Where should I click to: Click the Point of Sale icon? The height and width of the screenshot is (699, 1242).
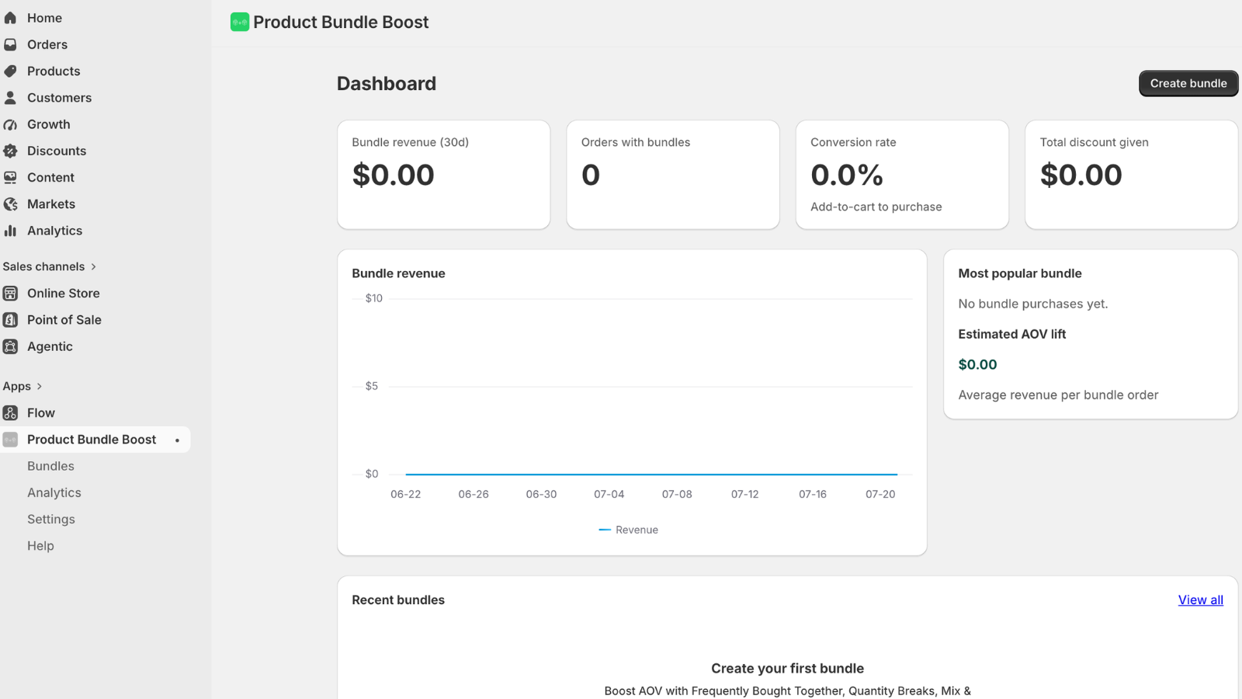pyautogui.click(x=10, y=320)
